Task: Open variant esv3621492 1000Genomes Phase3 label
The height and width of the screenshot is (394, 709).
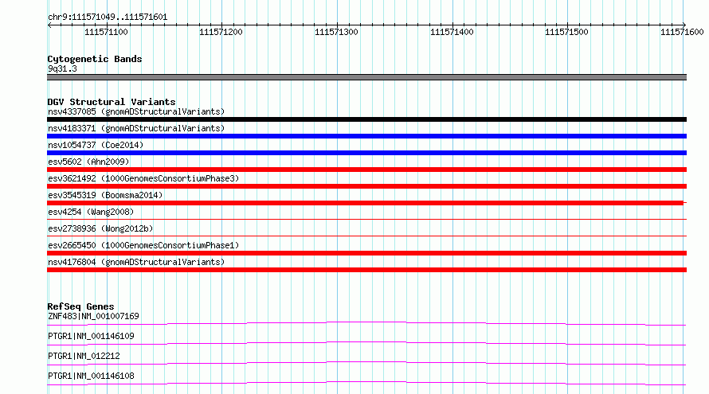Action: pos(143,178)
